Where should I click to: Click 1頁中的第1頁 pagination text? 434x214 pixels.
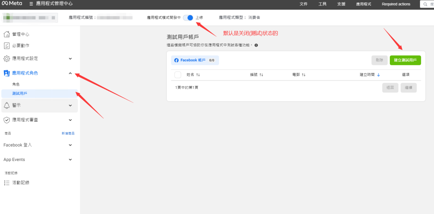pos(187,88)
